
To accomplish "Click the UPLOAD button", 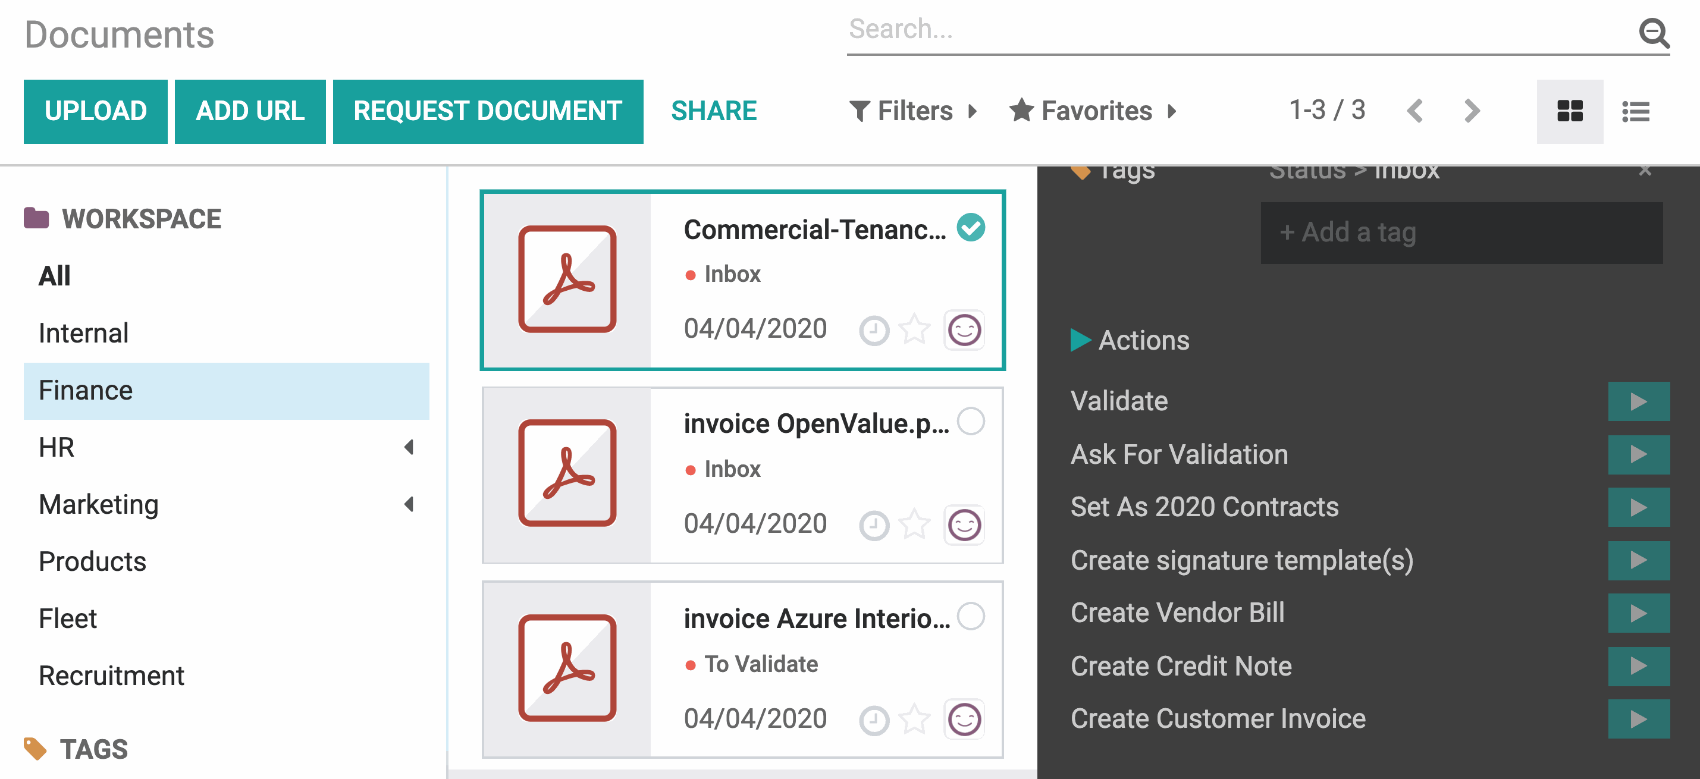I will [x=96, y=111].
